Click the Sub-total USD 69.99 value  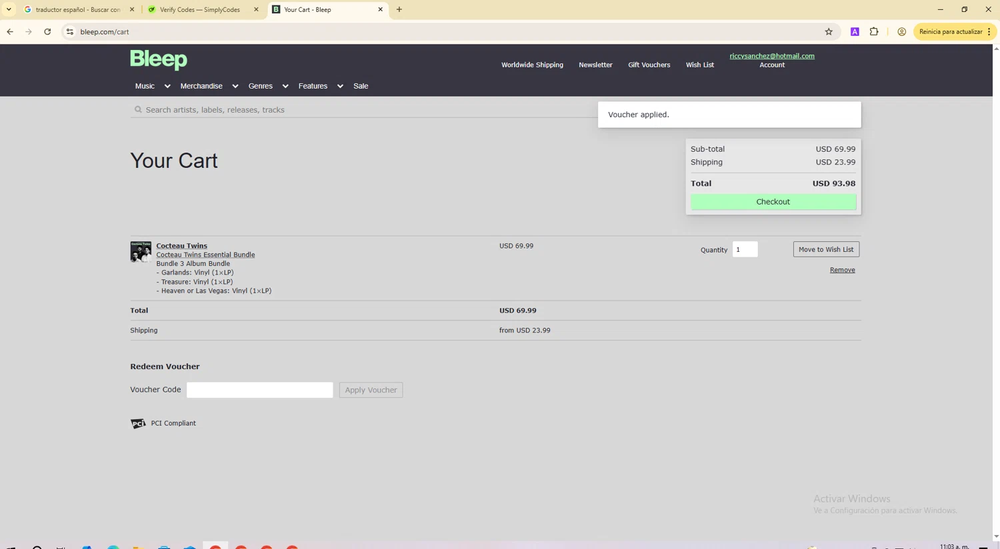(x=835, y=149)
